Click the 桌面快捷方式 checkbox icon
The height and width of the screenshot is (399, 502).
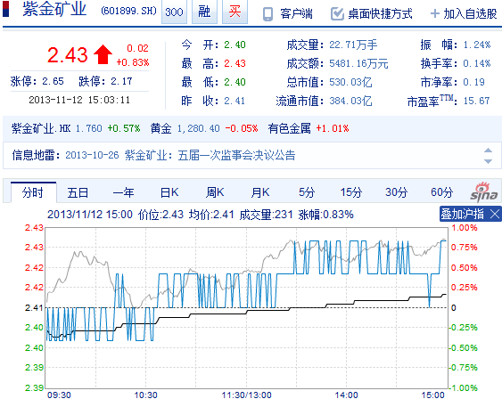(337, 13)
